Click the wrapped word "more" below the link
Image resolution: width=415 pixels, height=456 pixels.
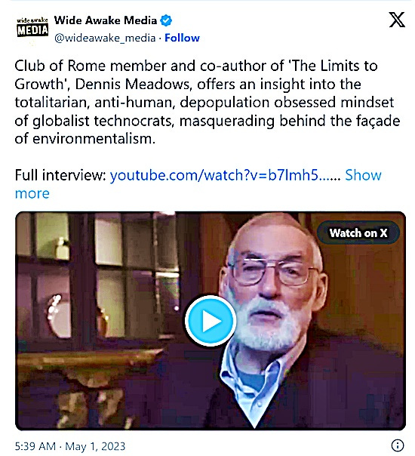[32, 194]
